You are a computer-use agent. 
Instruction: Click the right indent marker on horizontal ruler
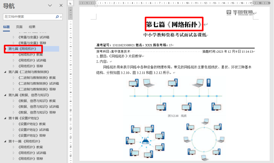253,5
